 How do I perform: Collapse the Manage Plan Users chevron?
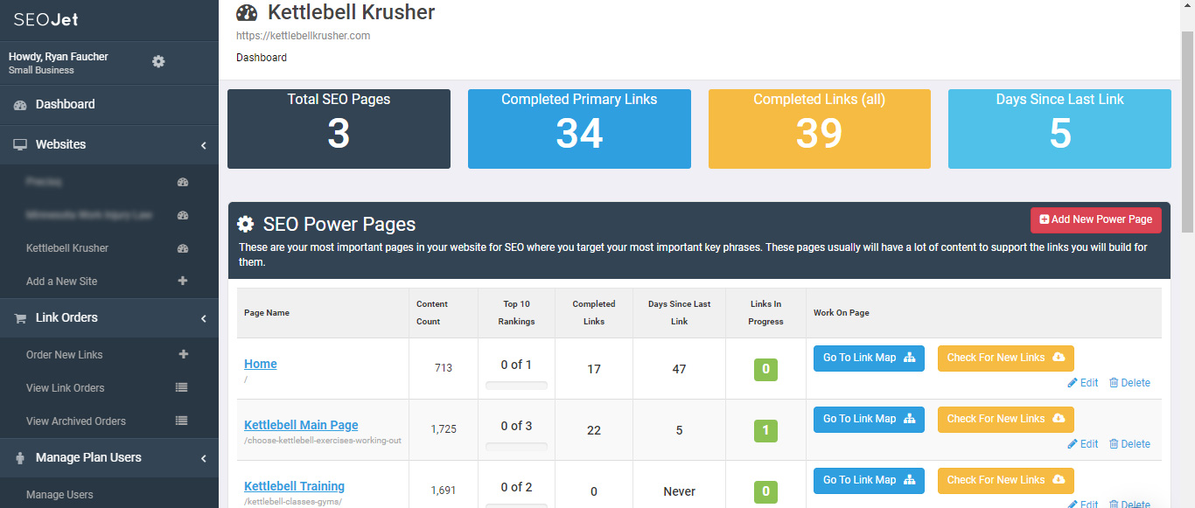click(203, 458)
